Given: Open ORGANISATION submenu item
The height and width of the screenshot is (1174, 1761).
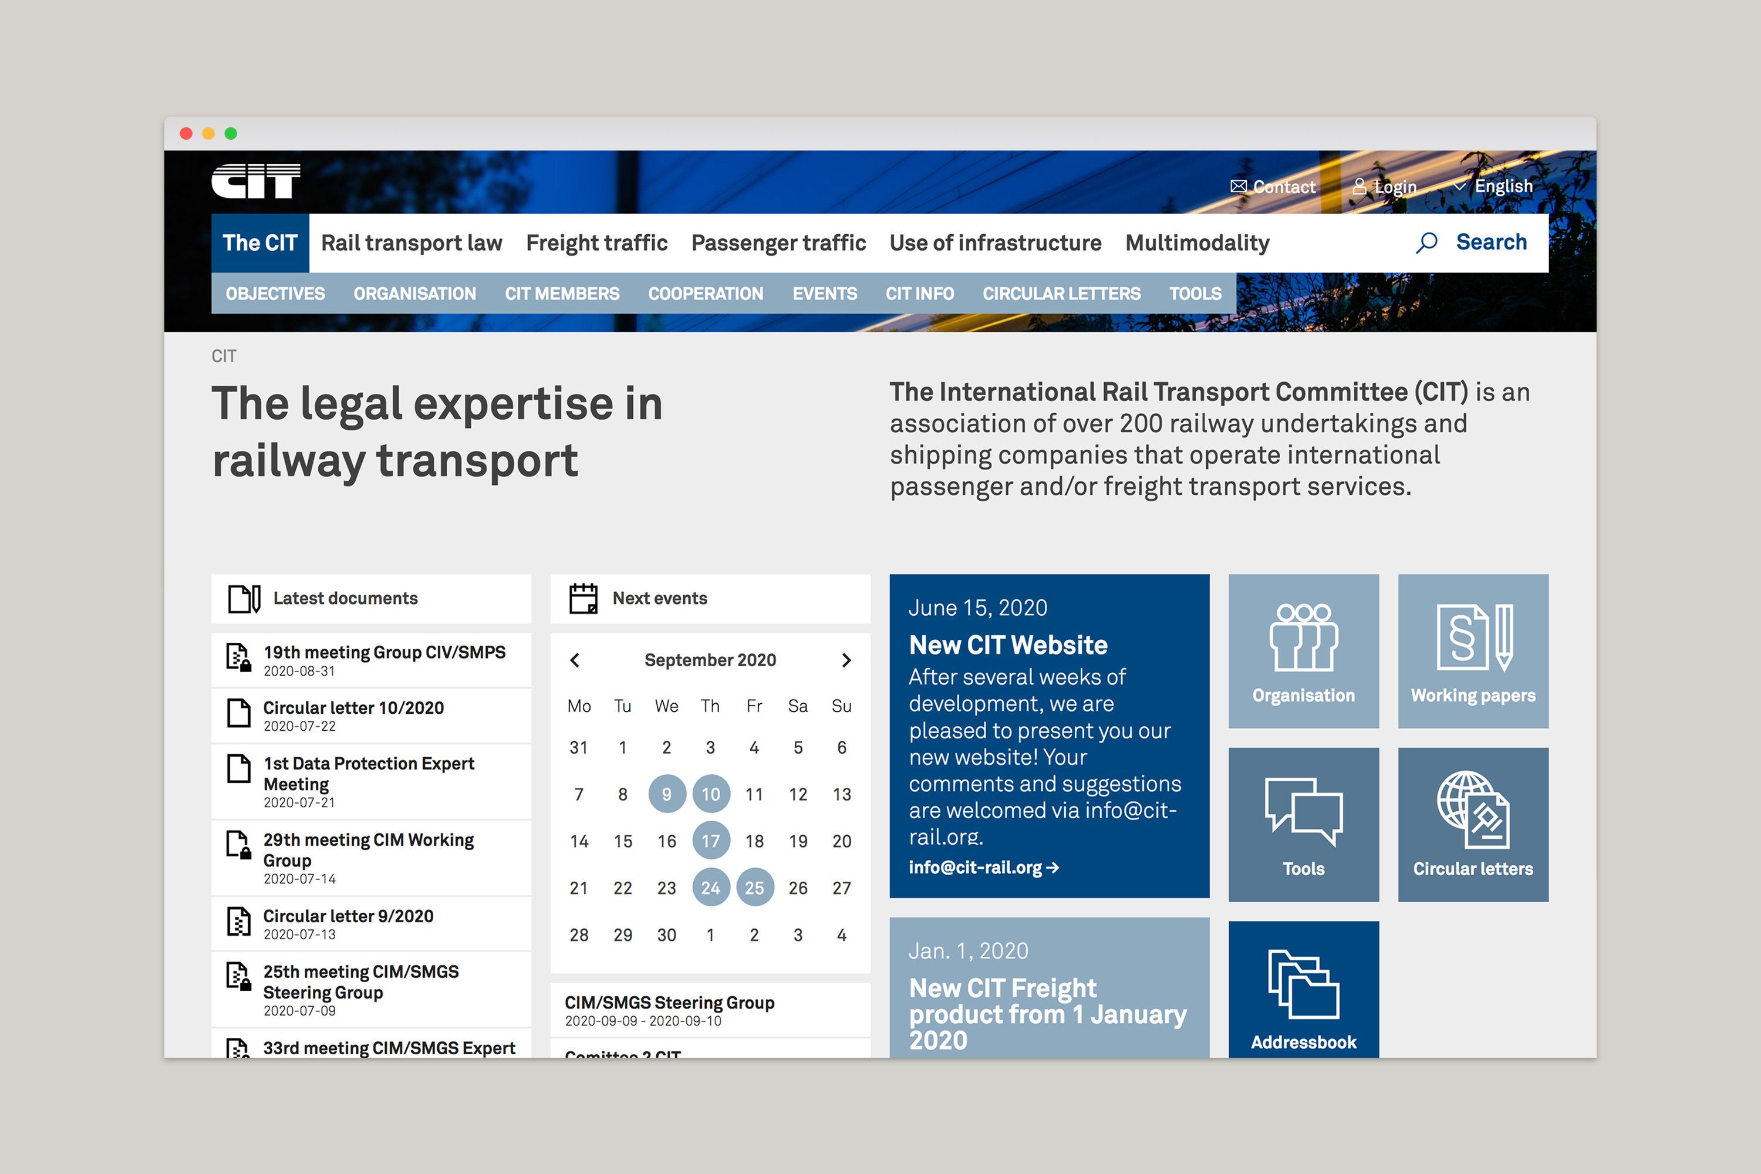Looking at the screenshot, I should click(415, 293).
